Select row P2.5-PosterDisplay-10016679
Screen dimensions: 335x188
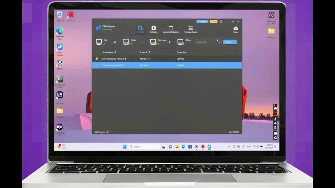click(x=167, y=59)
